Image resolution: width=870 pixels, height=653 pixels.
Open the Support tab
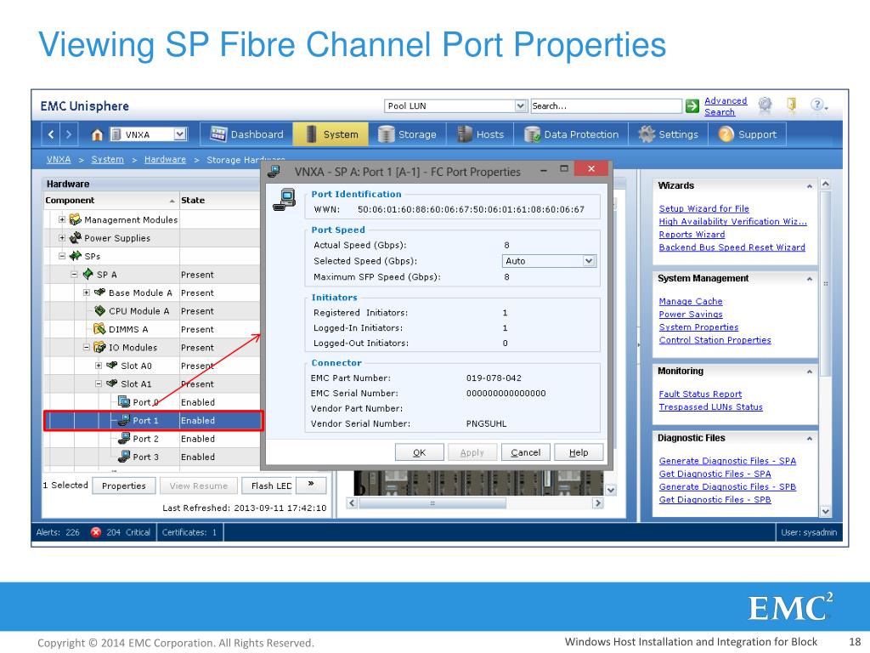[x=748, y=134]
